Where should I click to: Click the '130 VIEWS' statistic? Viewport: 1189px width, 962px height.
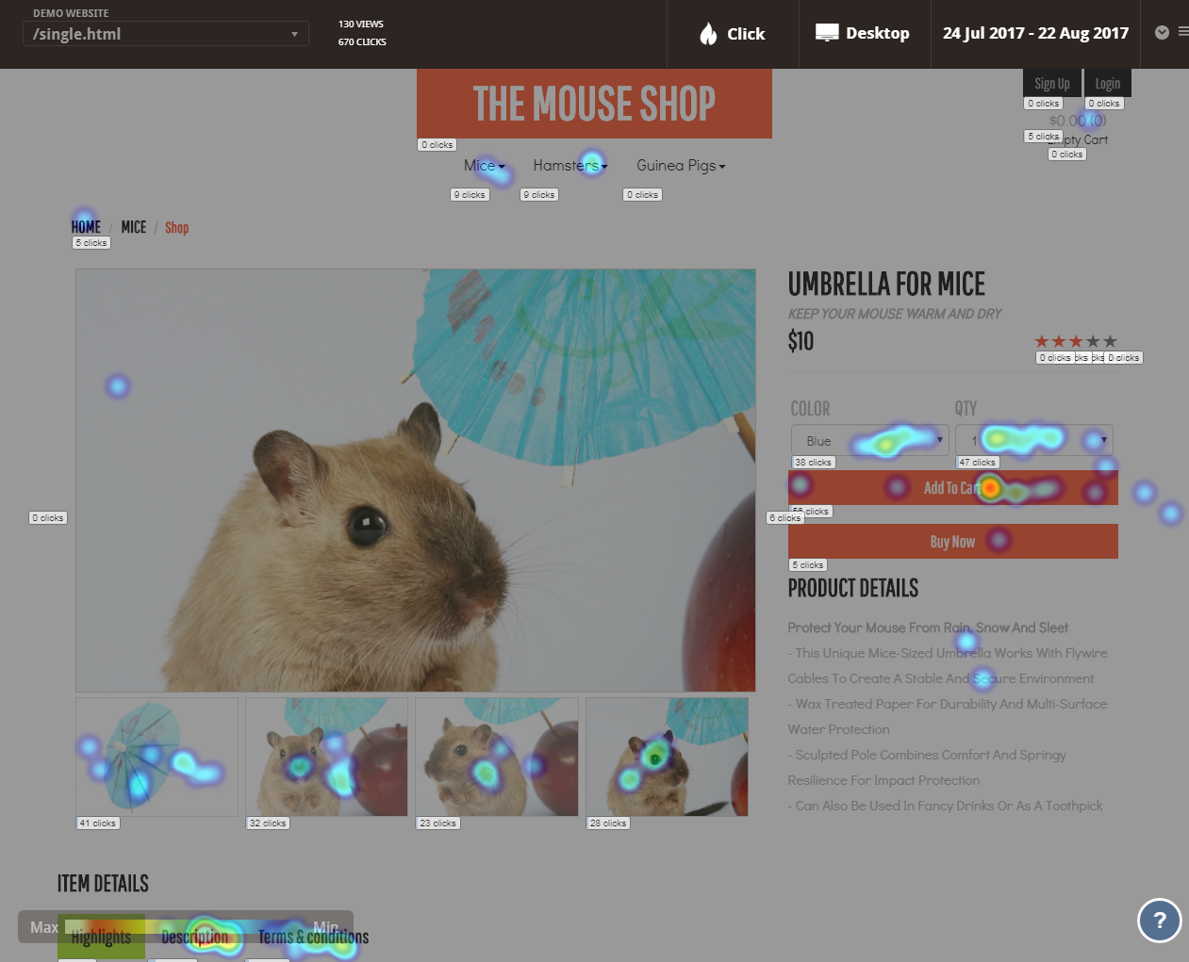(361, 24)
